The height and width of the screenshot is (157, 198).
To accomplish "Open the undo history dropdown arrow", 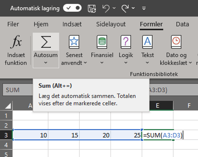I will point(114,8).
